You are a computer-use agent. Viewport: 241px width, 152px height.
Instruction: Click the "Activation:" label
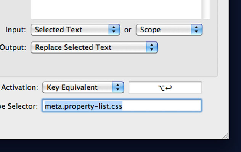(19, 87)
